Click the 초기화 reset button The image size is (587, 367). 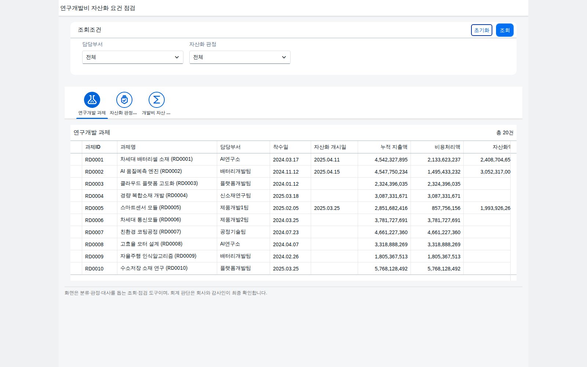482,30
